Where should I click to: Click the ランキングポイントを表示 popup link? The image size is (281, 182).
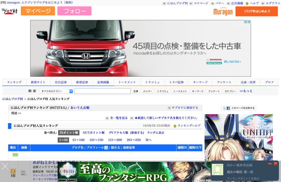(x=243, y=178)
